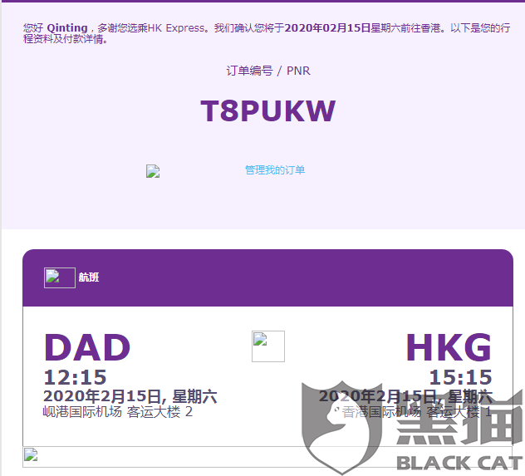Click the departure date under 12:15

130,396
